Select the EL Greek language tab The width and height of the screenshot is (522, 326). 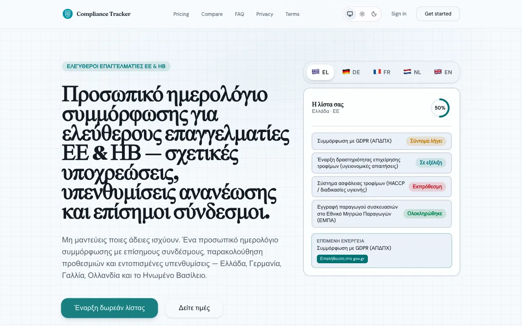pos(321,72)
